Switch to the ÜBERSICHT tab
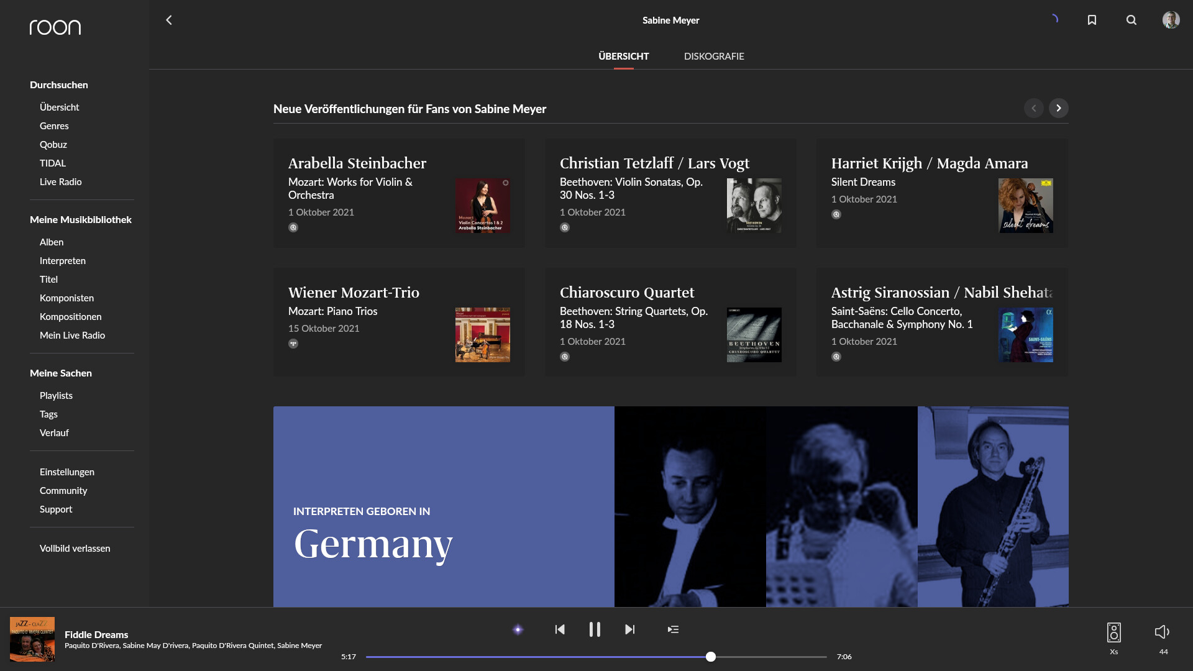1193x671 pixels. [624, 56]
